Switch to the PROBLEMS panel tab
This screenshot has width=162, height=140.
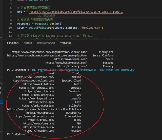tap(13, 43)
